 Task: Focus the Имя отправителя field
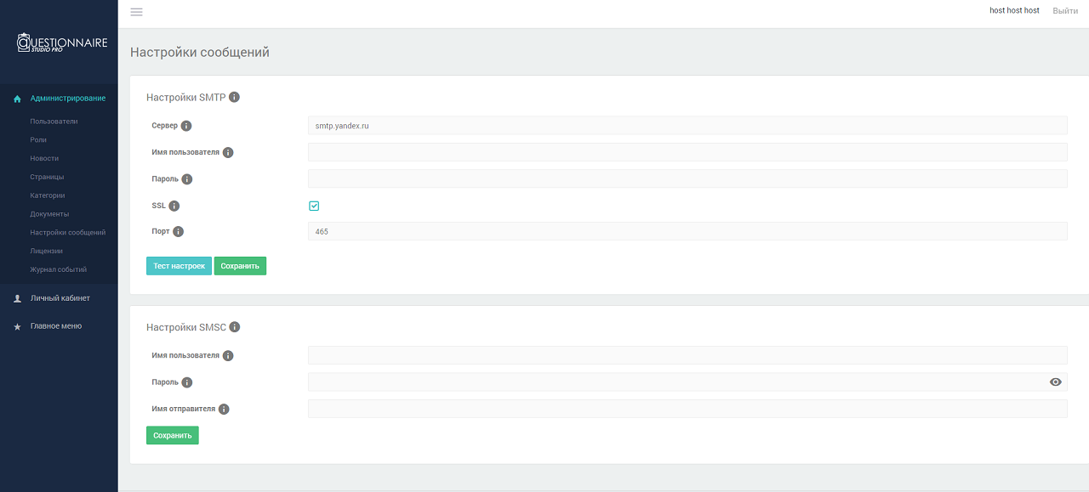(x=687, y=409)
